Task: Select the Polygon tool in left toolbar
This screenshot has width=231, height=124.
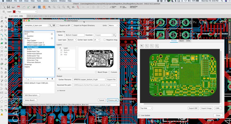Action: click(x=2, y=47)
